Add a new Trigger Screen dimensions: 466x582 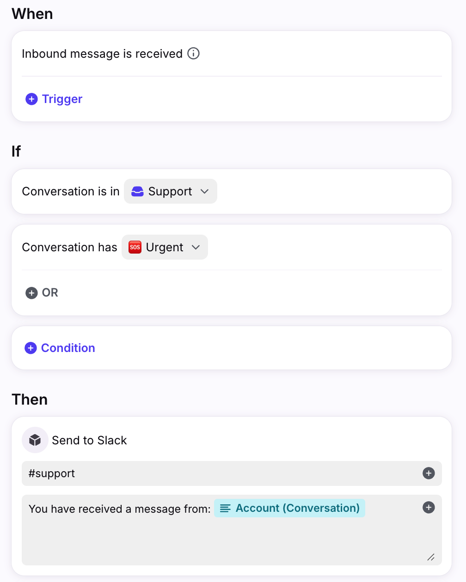(62, 99)
